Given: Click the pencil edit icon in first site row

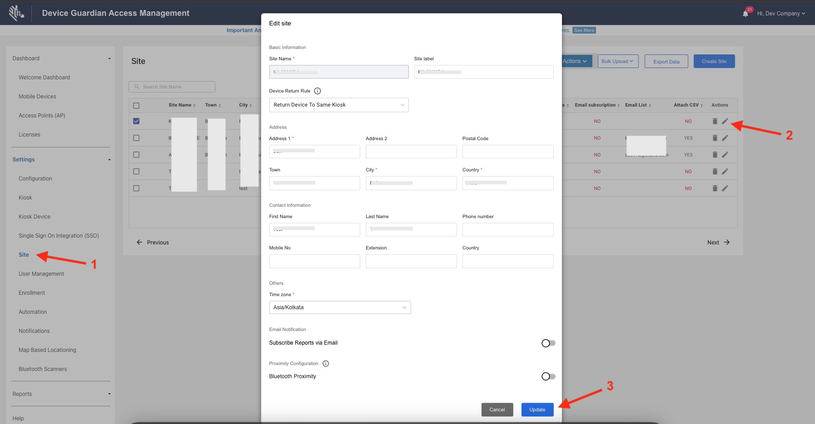Looking at the screenshot, I should pos(725,121).
